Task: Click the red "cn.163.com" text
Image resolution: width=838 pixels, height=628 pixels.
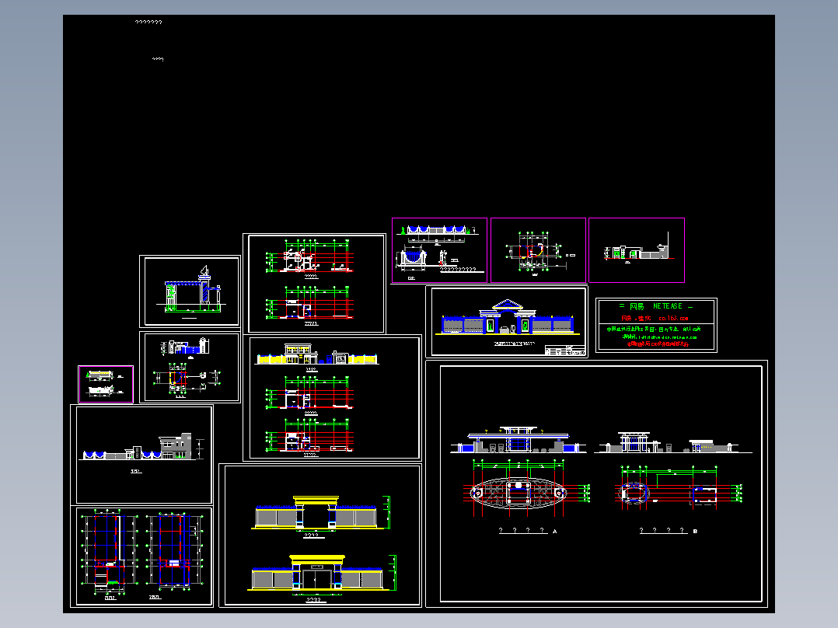Action: tap(673, 319)
